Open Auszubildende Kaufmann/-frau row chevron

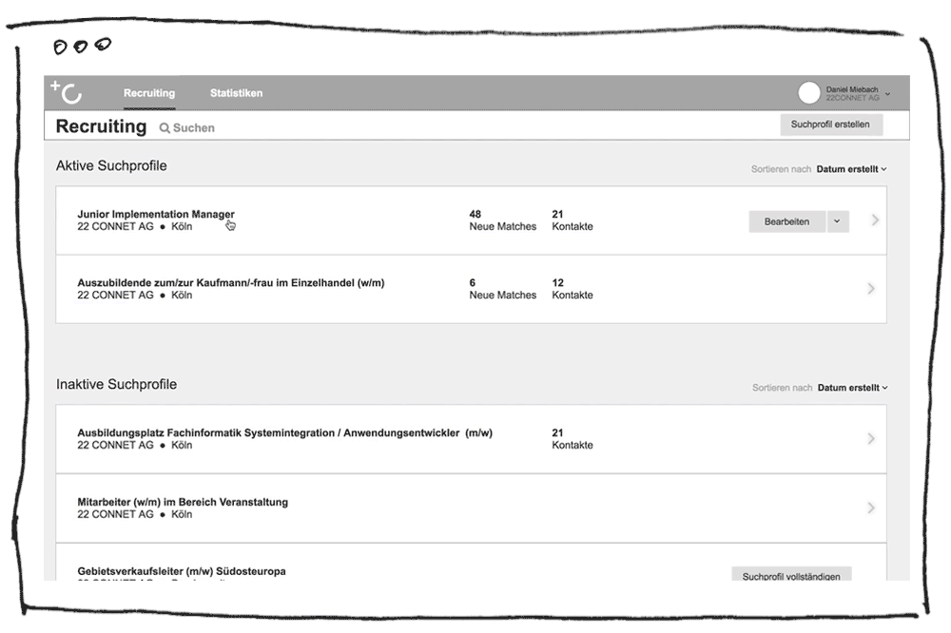point(871,289)
